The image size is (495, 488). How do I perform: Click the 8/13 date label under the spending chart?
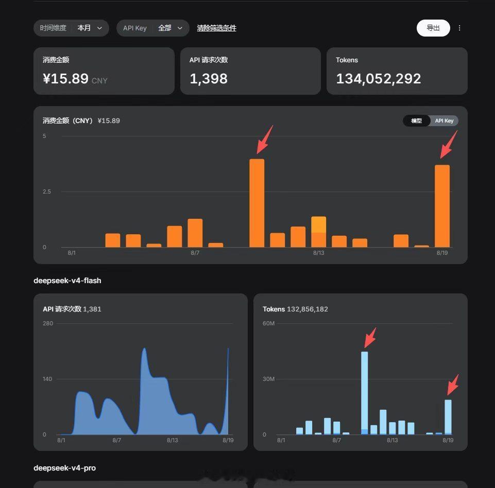(318, 253)
